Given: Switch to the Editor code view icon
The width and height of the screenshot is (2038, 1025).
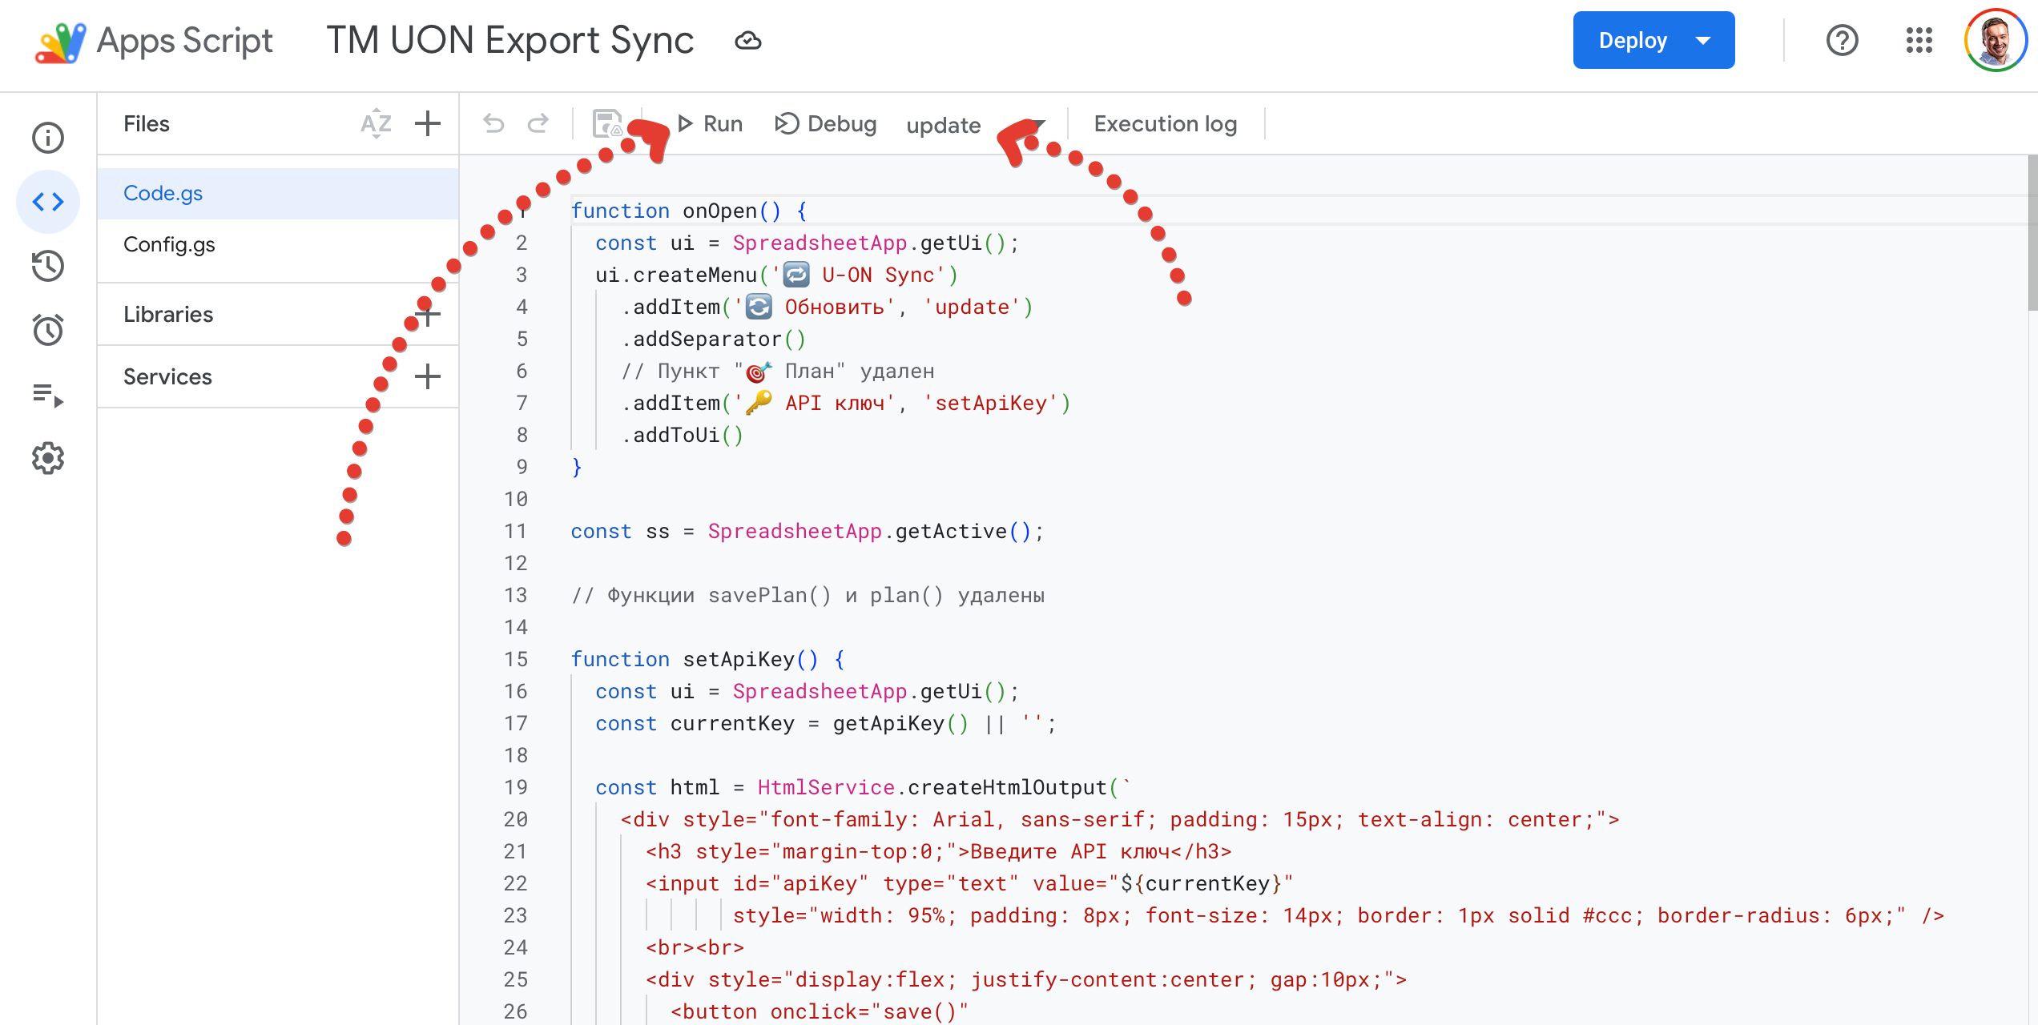Looking at the screenshot, I should pyautogui.click(x=48, y=202).
